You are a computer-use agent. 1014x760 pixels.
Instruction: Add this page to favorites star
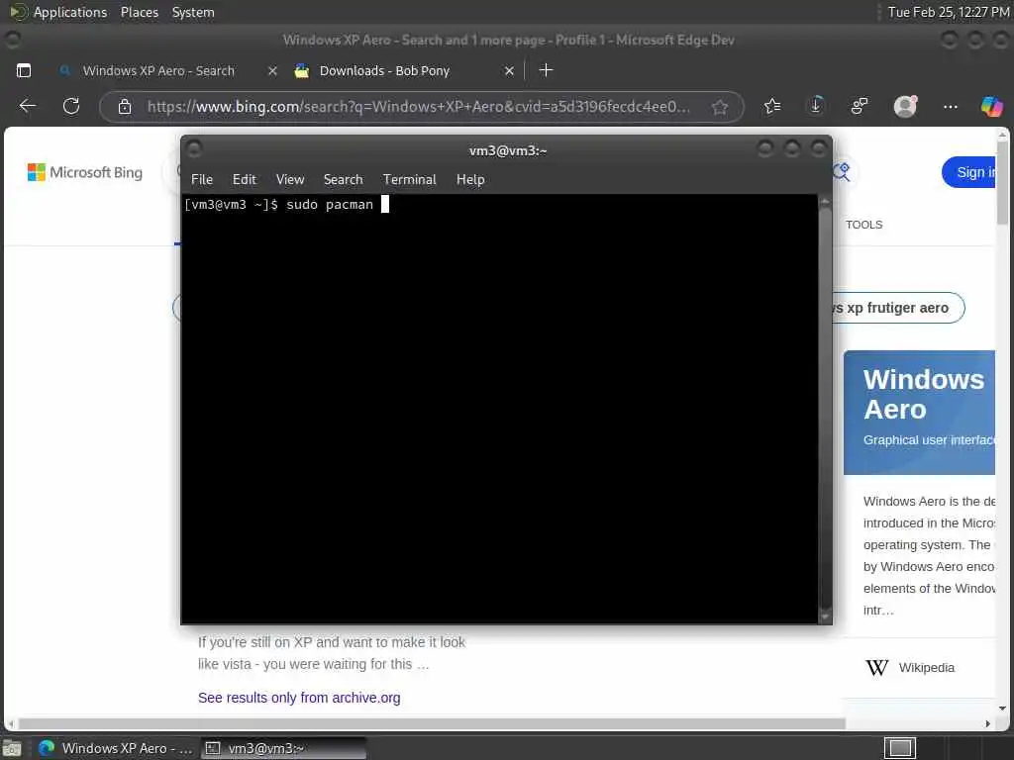(x=720, y=107)
